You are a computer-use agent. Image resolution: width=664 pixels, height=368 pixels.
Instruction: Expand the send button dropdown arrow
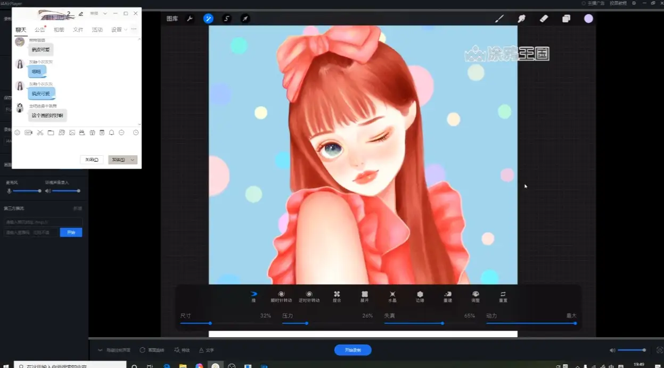pyautogui.click(x=131, y=160)
